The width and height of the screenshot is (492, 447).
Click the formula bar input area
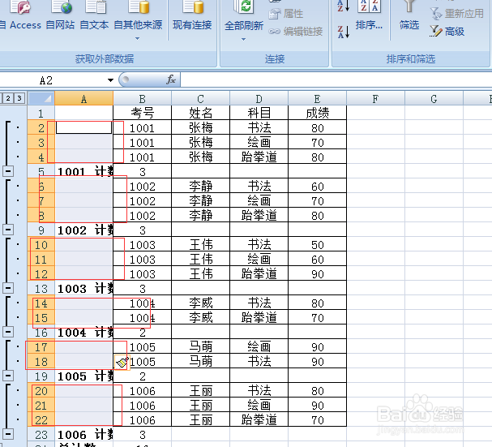(336, 80)
